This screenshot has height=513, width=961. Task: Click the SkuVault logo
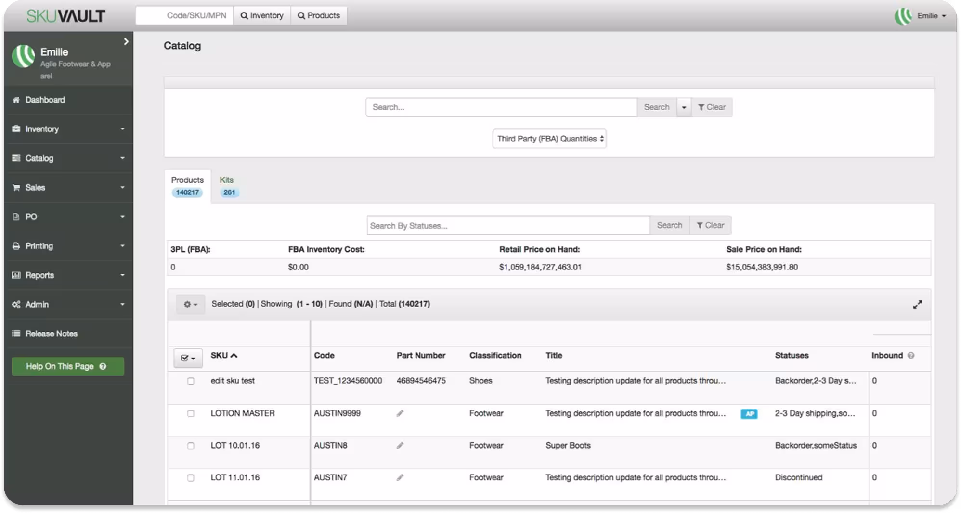tap(65, 16)
